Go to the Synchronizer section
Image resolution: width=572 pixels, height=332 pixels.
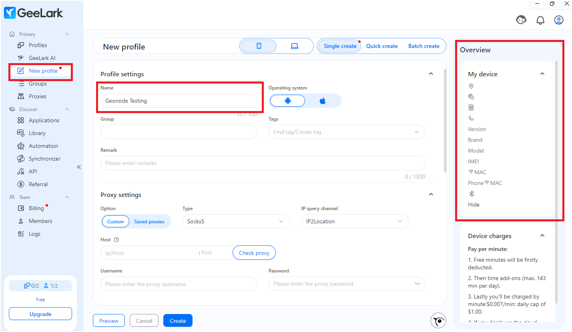[44, 158]
